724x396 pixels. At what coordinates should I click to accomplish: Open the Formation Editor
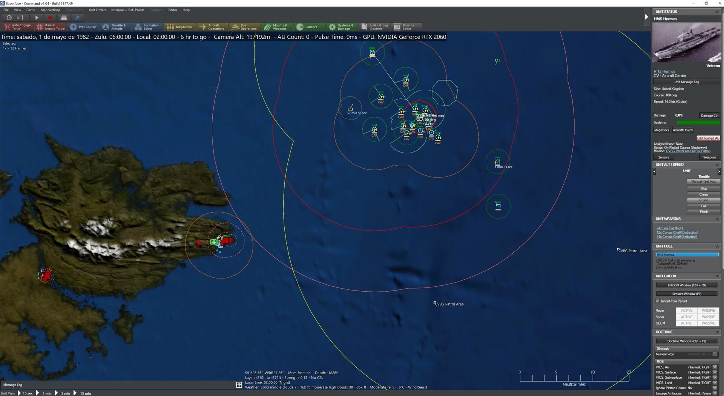(147, 27)
